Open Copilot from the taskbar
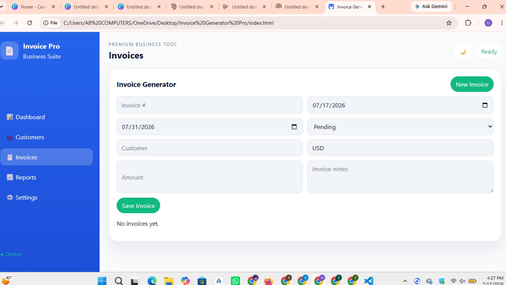506x285 pixels. tap(185, 281)
